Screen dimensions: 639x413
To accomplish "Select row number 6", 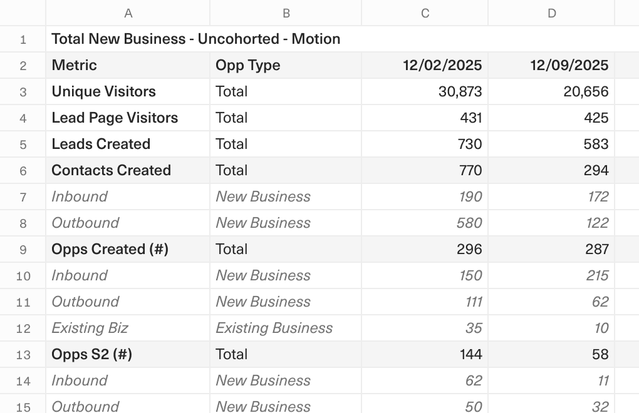I will pos(23,170).
